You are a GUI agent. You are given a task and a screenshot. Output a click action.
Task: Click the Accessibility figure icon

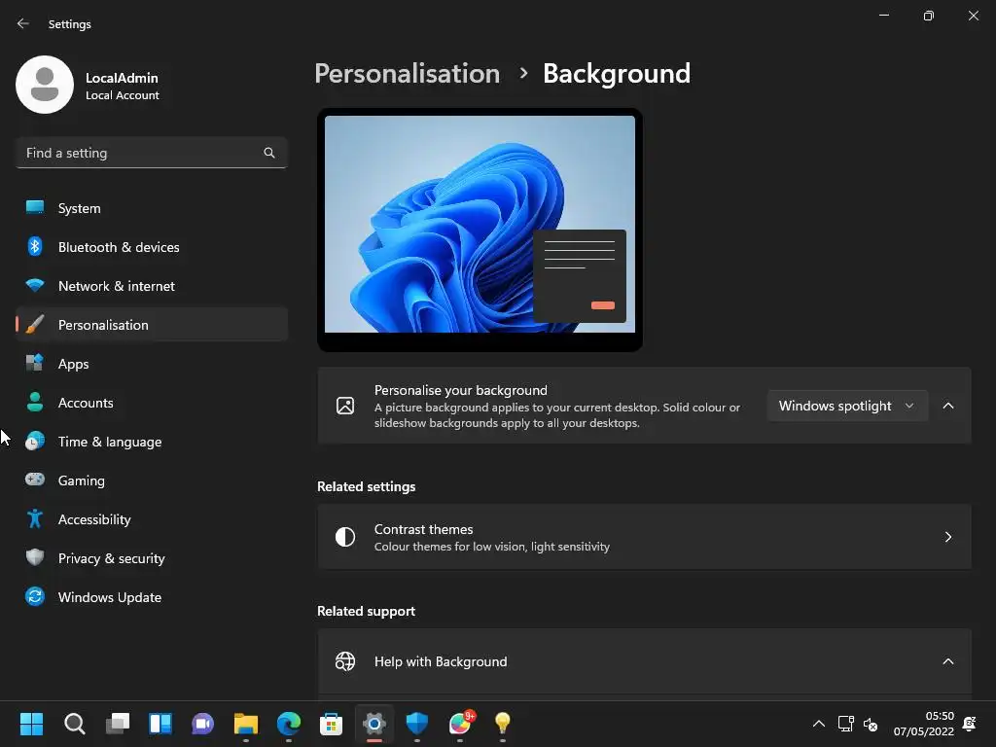(35, 519)
